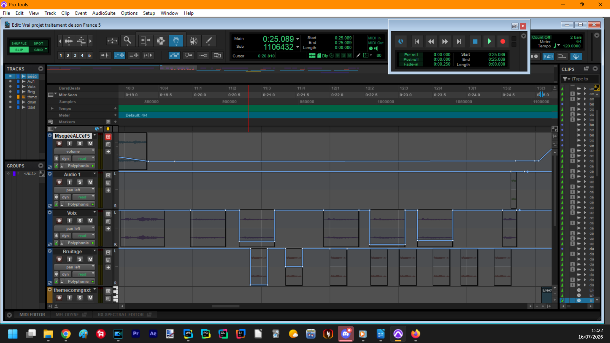Screen dimensions: 610x343
Task: Click the horizontal zoom in/out icon
Action: click(112, 40)
